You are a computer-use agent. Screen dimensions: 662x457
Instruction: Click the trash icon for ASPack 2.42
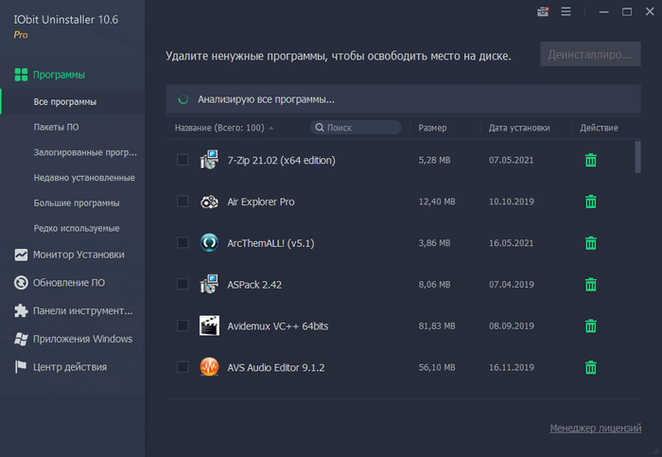coord(591,284)
